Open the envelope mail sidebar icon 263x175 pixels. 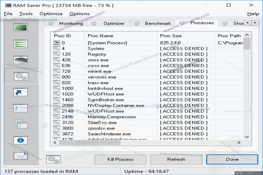click(20, 156)
